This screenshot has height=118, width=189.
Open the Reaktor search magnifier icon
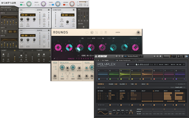pos(116,56)
